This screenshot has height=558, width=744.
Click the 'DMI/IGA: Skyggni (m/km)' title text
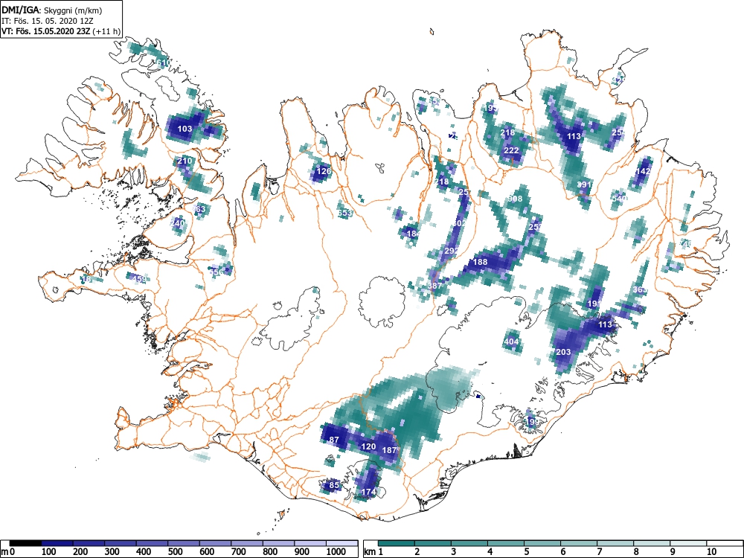click(x=52, y=10)
